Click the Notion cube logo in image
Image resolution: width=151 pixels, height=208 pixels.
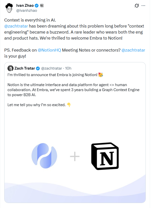(x=105, y=156)
